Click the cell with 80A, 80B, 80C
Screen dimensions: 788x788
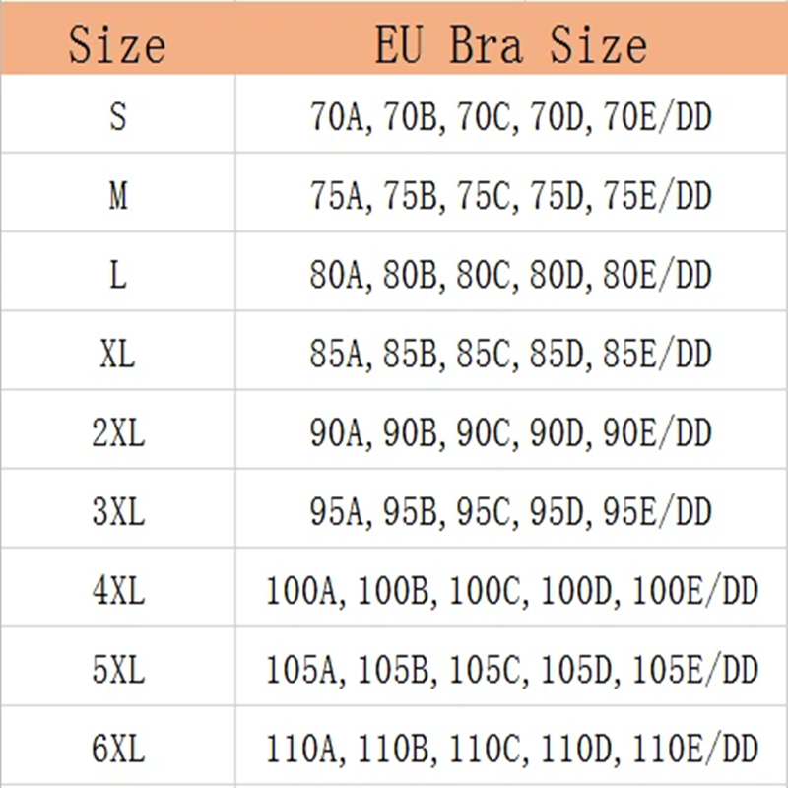(510, 276)
